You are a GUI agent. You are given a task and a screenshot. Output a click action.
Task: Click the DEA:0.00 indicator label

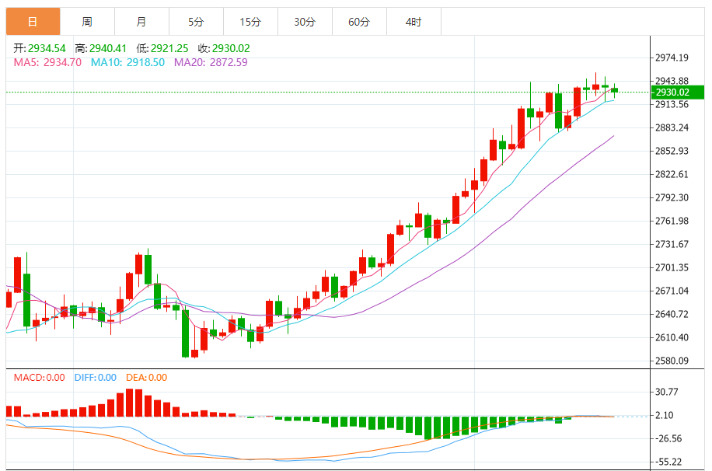pyautogui.click(x=147, y=378)
